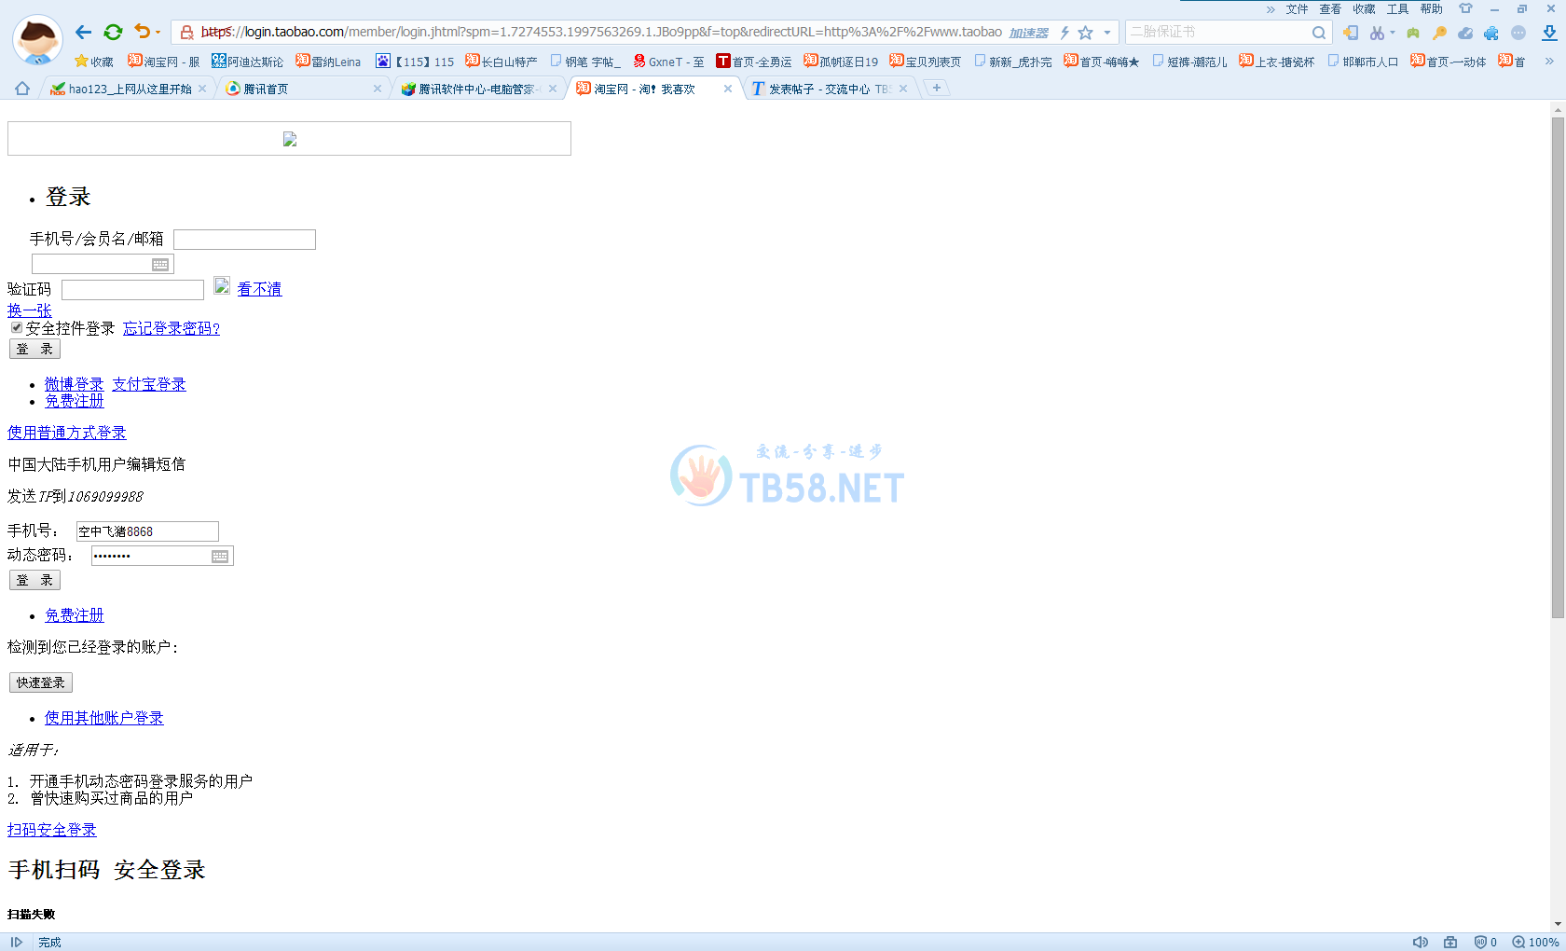
Task: Open the 帮助 menu
Action: tap(1432, 9)
